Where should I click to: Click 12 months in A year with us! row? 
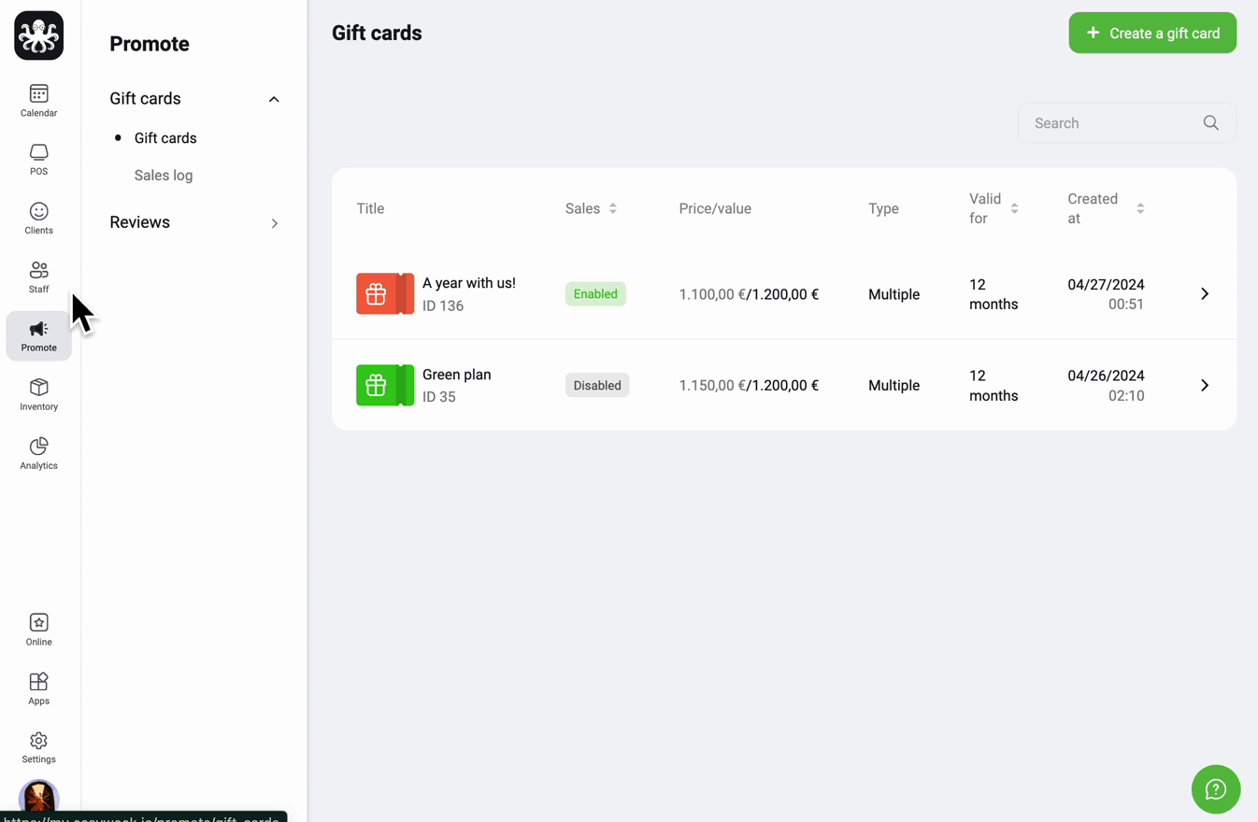[x=994, y=294]
